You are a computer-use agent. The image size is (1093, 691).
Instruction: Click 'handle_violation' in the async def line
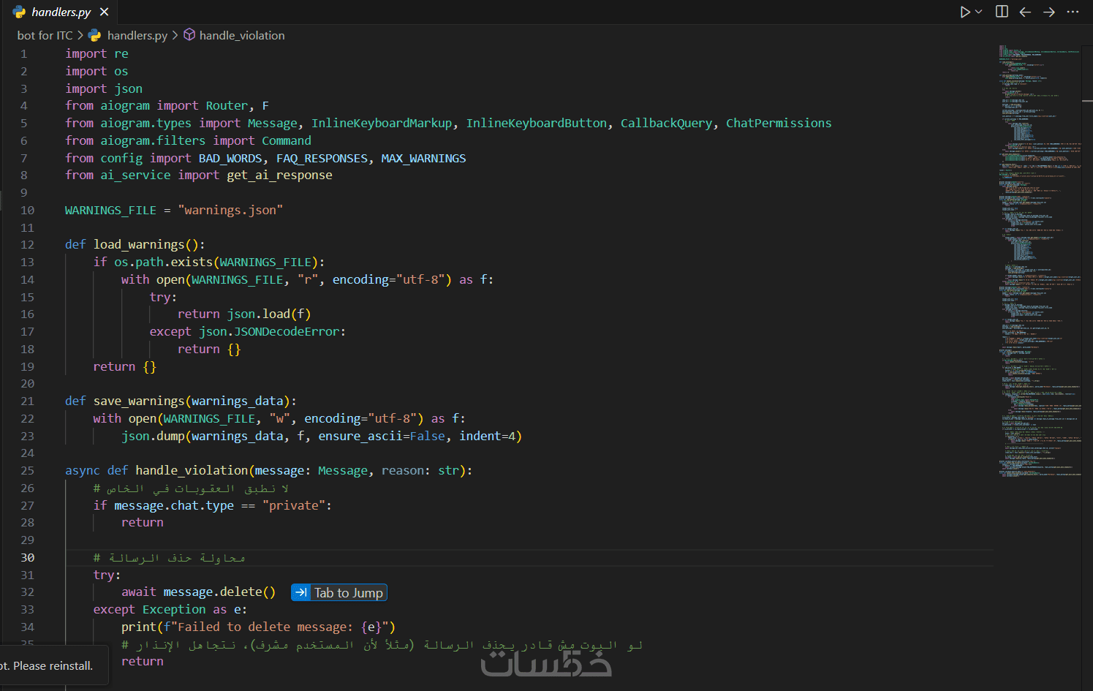point(192,470)
